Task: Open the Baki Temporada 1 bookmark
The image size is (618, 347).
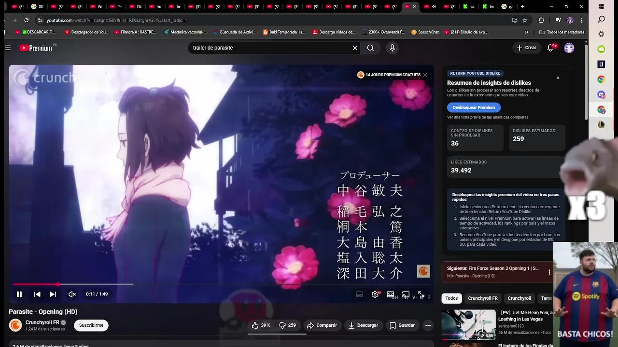Action: 284,32
